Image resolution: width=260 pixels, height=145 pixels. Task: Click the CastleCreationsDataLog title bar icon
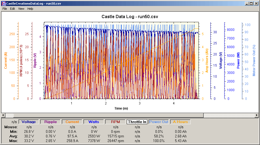pos(4,4)
